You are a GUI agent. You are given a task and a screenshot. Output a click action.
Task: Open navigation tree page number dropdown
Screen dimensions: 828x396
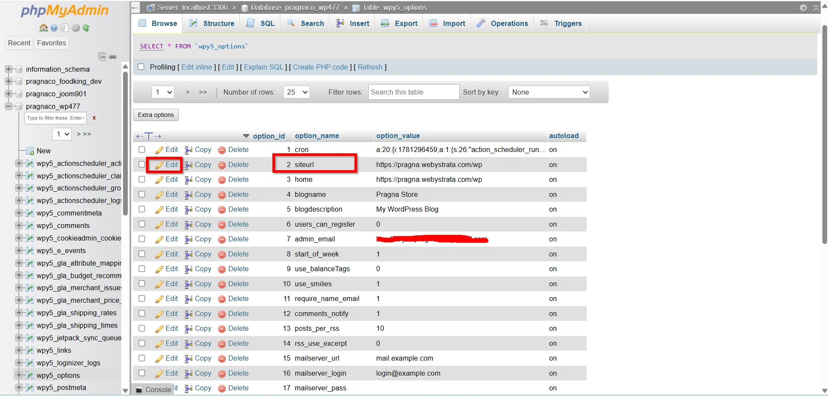point(62,134)
